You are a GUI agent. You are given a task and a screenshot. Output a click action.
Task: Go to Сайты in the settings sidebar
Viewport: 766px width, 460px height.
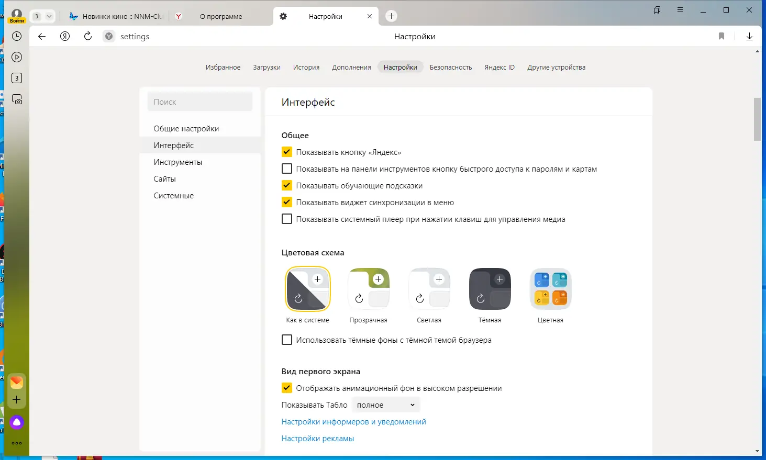click(200, 179)
